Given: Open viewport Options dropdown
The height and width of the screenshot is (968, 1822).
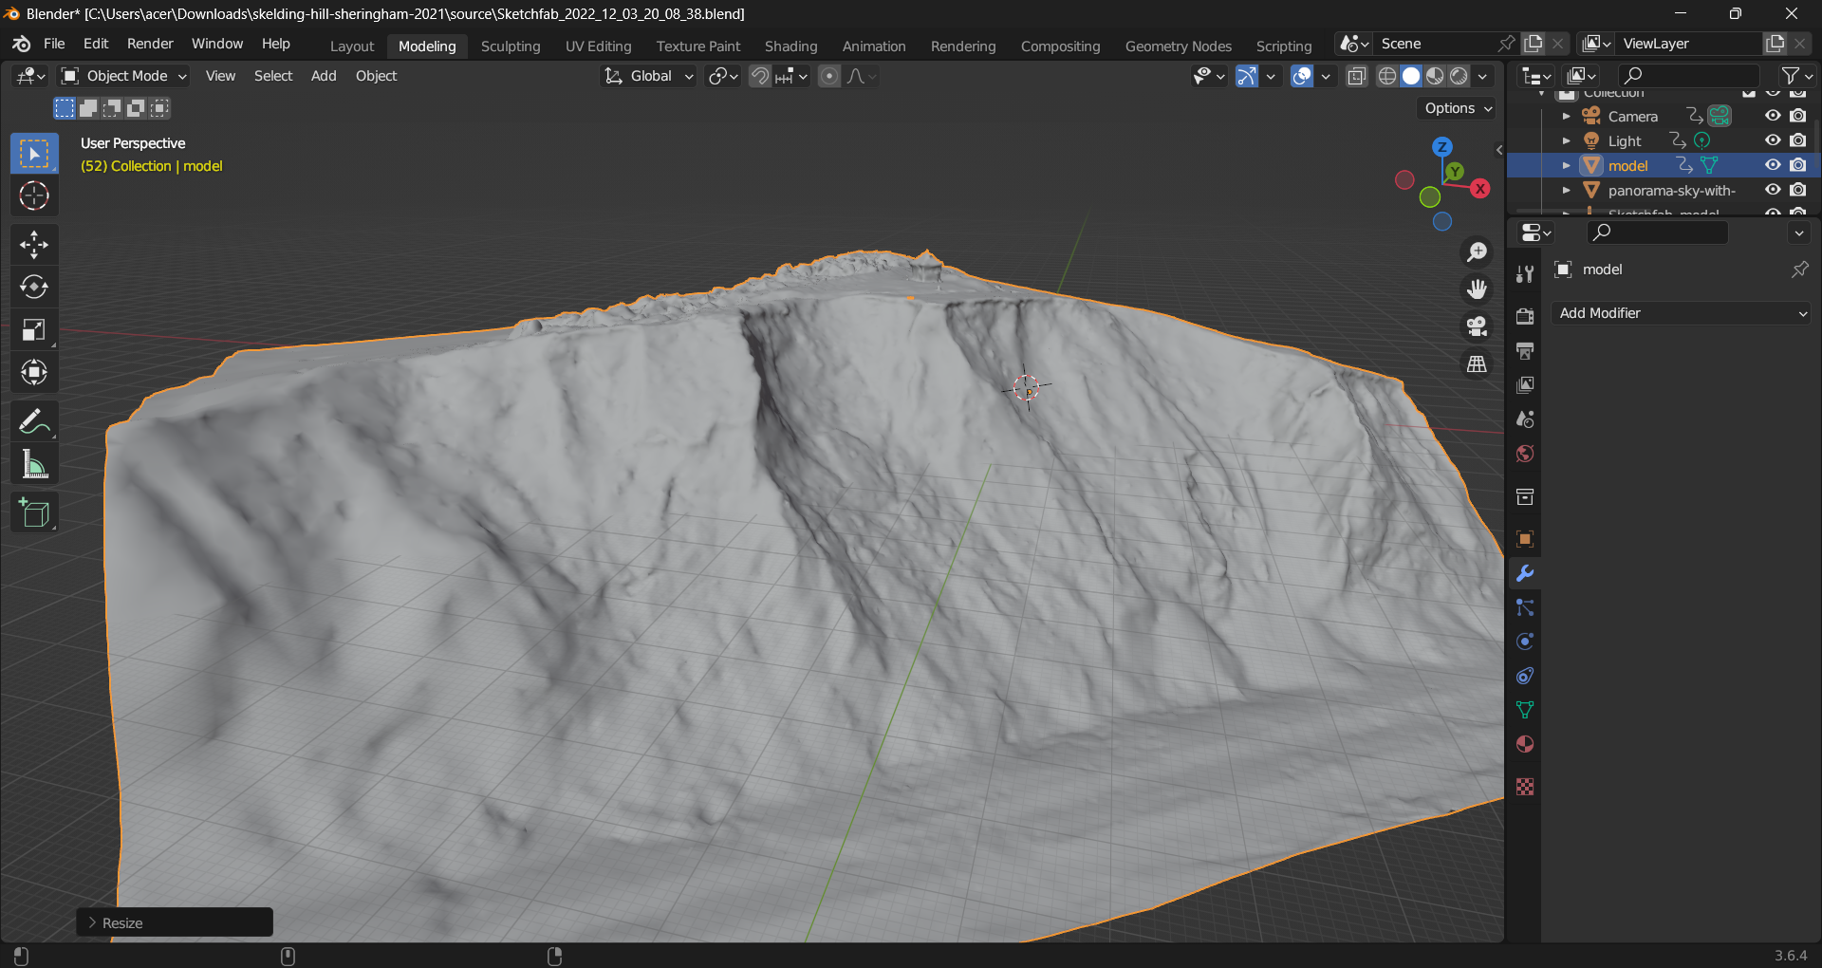Looking at the screenshot, I should 1458,108.
